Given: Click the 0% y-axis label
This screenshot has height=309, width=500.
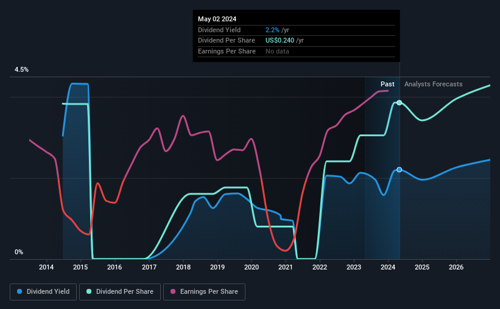Looking at the screenshot, I should coord(19,252).
